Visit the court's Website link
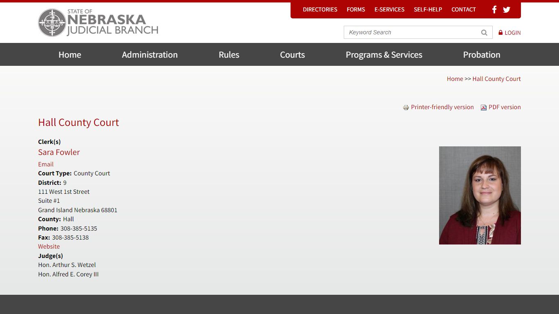Screen dimensions: 559x314 pos(49,247)
